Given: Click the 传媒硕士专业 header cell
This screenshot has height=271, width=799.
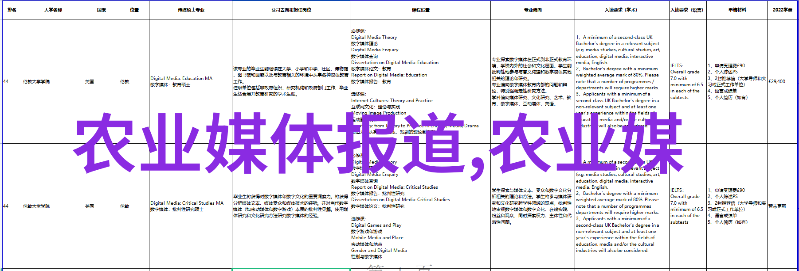Looking at the screenshot, I should (191, 10).
